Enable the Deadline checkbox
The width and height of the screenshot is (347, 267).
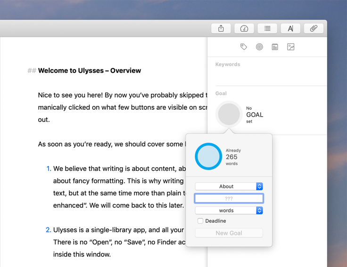pyautogui.click(x=200, y=221)
